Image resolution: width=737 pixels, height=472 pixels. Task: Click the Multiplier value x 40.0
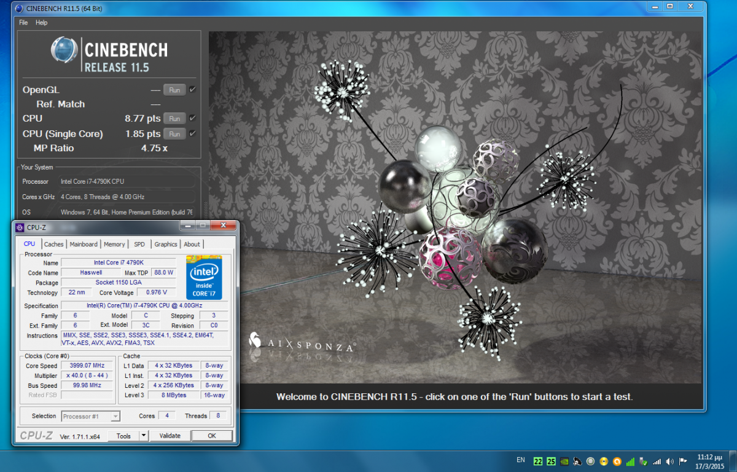pos(86,376)
